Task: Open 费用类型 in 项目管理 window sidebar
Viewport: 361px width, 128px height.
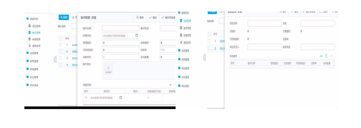Action: pos(185,43)
